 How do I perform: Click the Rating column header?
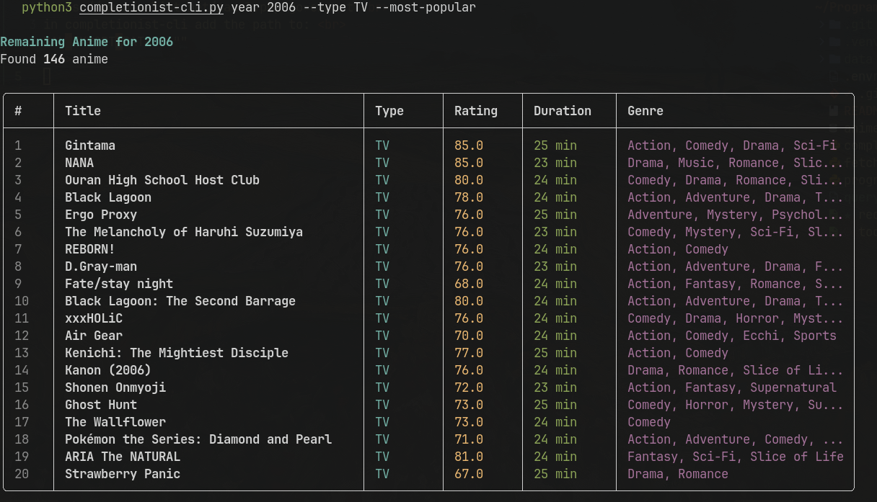tap(476, 111)
